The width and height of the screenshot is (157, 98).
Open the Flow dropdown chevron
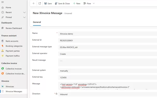click(94, 3)
